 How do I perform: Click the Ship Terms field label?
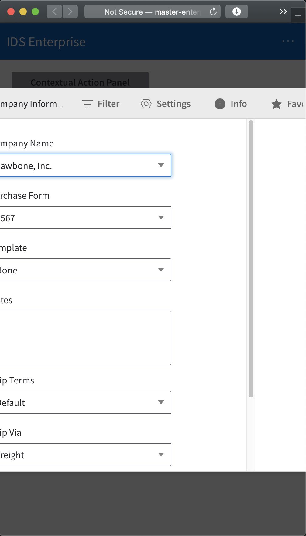[17, 380]
